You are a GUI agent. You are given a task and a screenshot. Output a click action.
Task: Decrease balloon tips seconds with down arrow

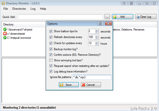(x=97, y=32)
